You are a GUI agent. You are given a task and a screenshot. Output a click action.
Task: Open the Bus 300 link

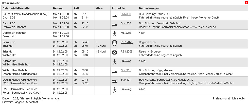click(126, 14)
